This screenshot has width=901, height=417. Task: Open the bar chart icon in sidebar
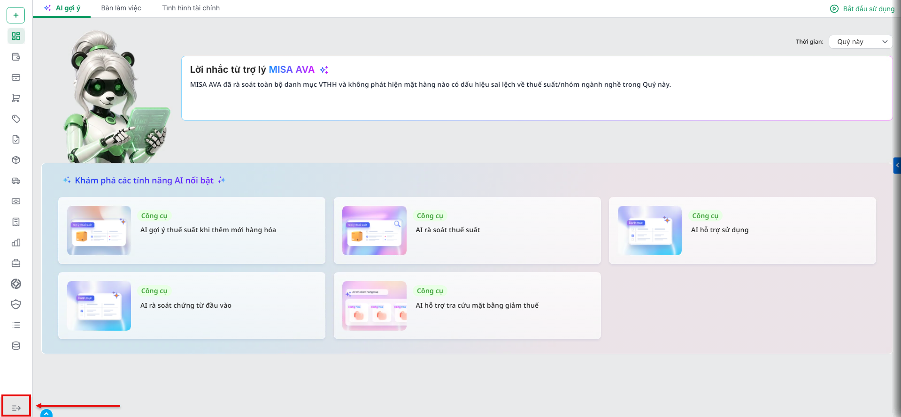click(x=16, y=243)
